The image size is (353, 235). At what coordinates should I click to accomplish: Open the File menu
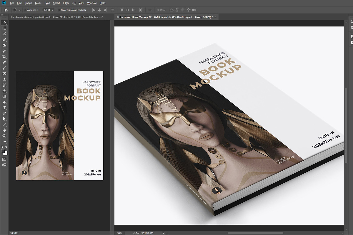click(x=12, y=3)
